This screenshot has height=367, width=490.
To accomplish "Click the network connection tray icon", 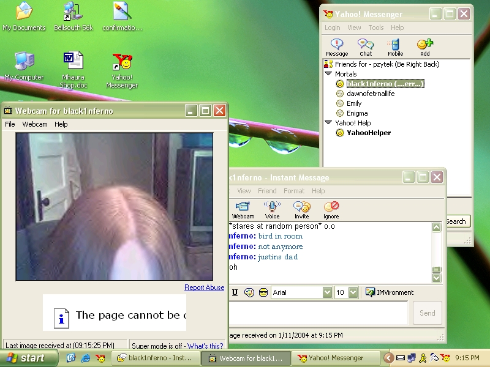I will (x=412, y=358).
